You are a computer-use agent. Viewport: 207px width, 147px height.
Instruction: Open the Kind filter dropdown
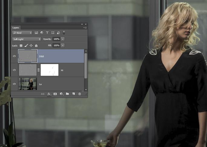pos(22,33)
